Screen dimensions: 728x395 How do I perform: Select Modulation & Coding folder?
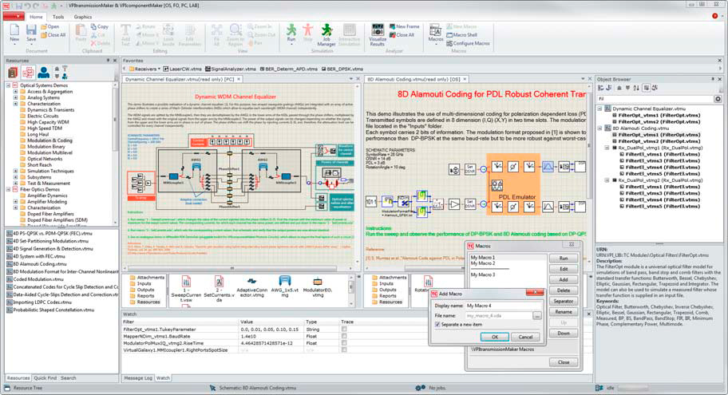tap(49, 140)
